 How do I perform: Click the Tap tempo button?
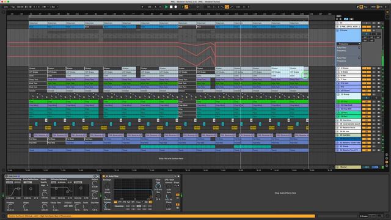[x=13, y=7]
